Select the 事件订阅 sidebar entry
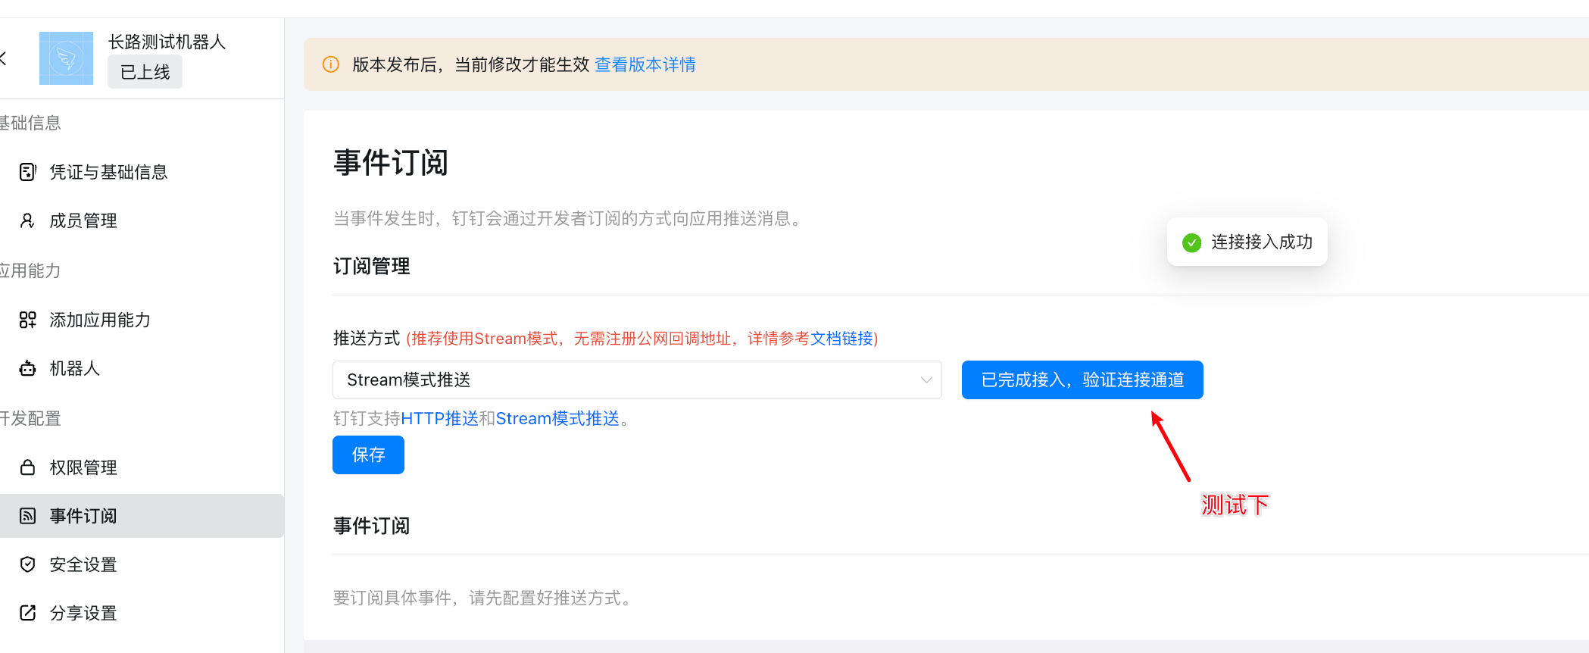The image size is (1589, 653). coord(142,516)
